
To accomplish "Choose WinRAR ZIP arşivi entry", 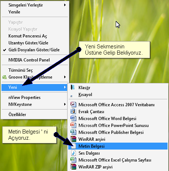I will tap(95, 167).
